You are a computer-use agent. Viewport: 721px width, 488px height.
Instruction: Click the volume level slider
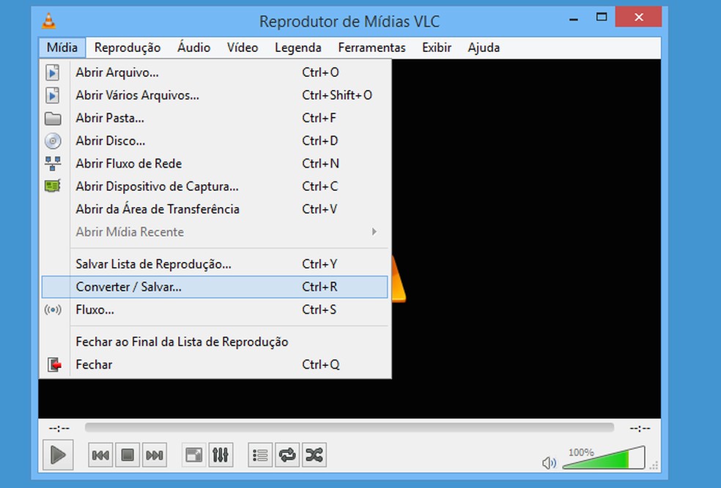tap(604, 458)
